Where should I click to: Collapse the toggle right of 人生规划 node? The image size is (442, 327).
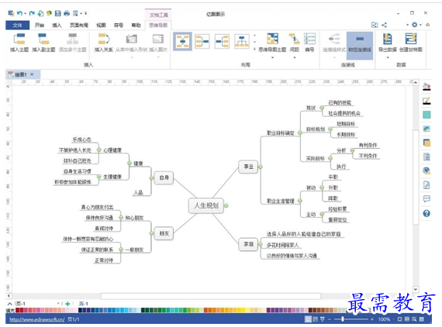(226, 205)
